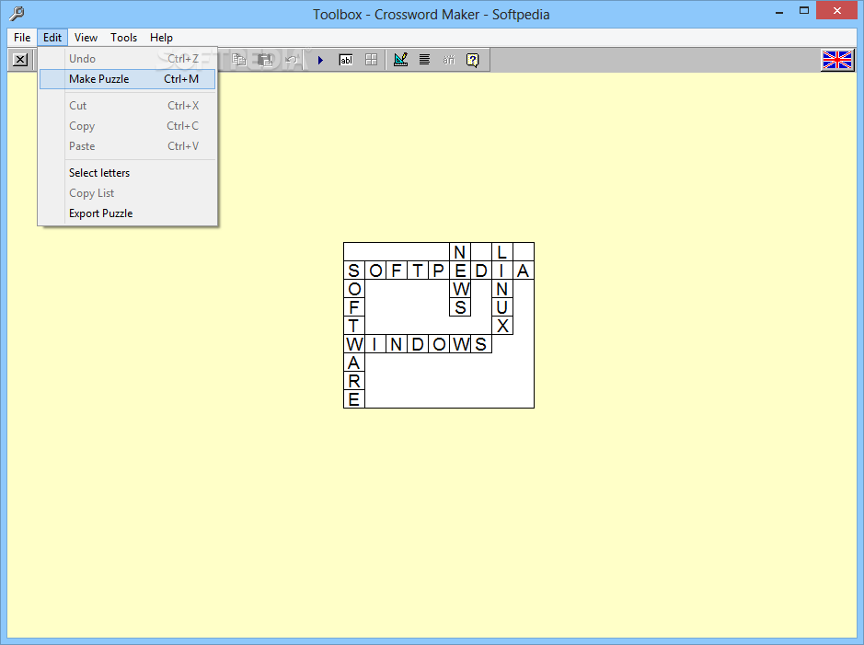
Task: Click the wrench application icon in title bar
Action: point(17,13)
